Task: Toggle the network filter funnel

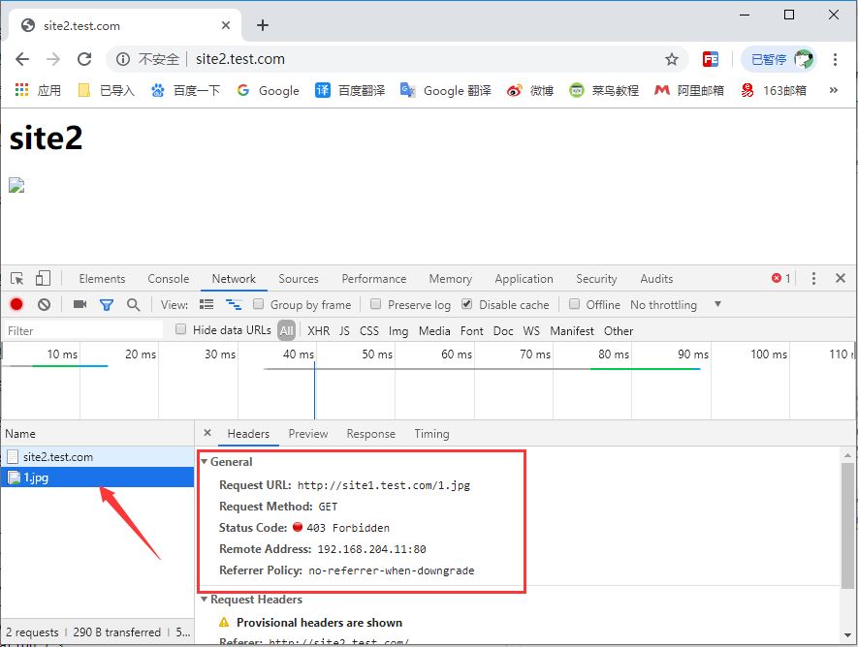Action: click(106, 305)
